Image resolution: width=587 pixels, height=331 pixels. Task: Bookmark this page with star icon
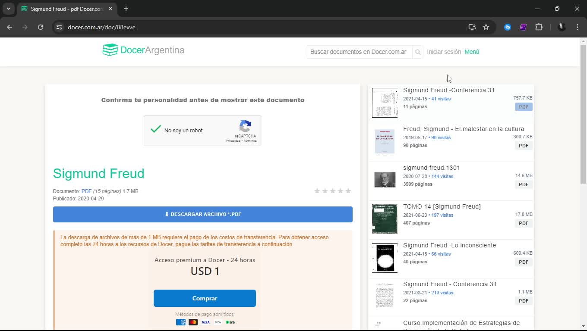(x=486, y=27)
